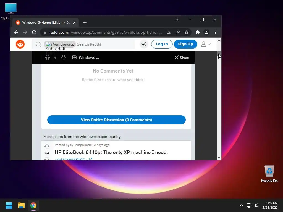Viewport: 283px width, 212px height.
Task: Open the Chrome extensions puzzle icon
Action: (x=197, y=33)
